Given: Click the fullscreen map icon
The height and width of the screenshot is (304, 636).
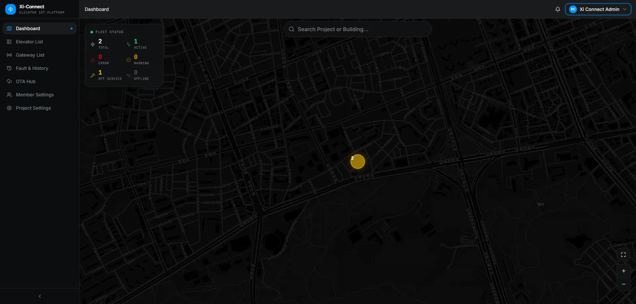Looking at the screenshot, I should point(623,255).
